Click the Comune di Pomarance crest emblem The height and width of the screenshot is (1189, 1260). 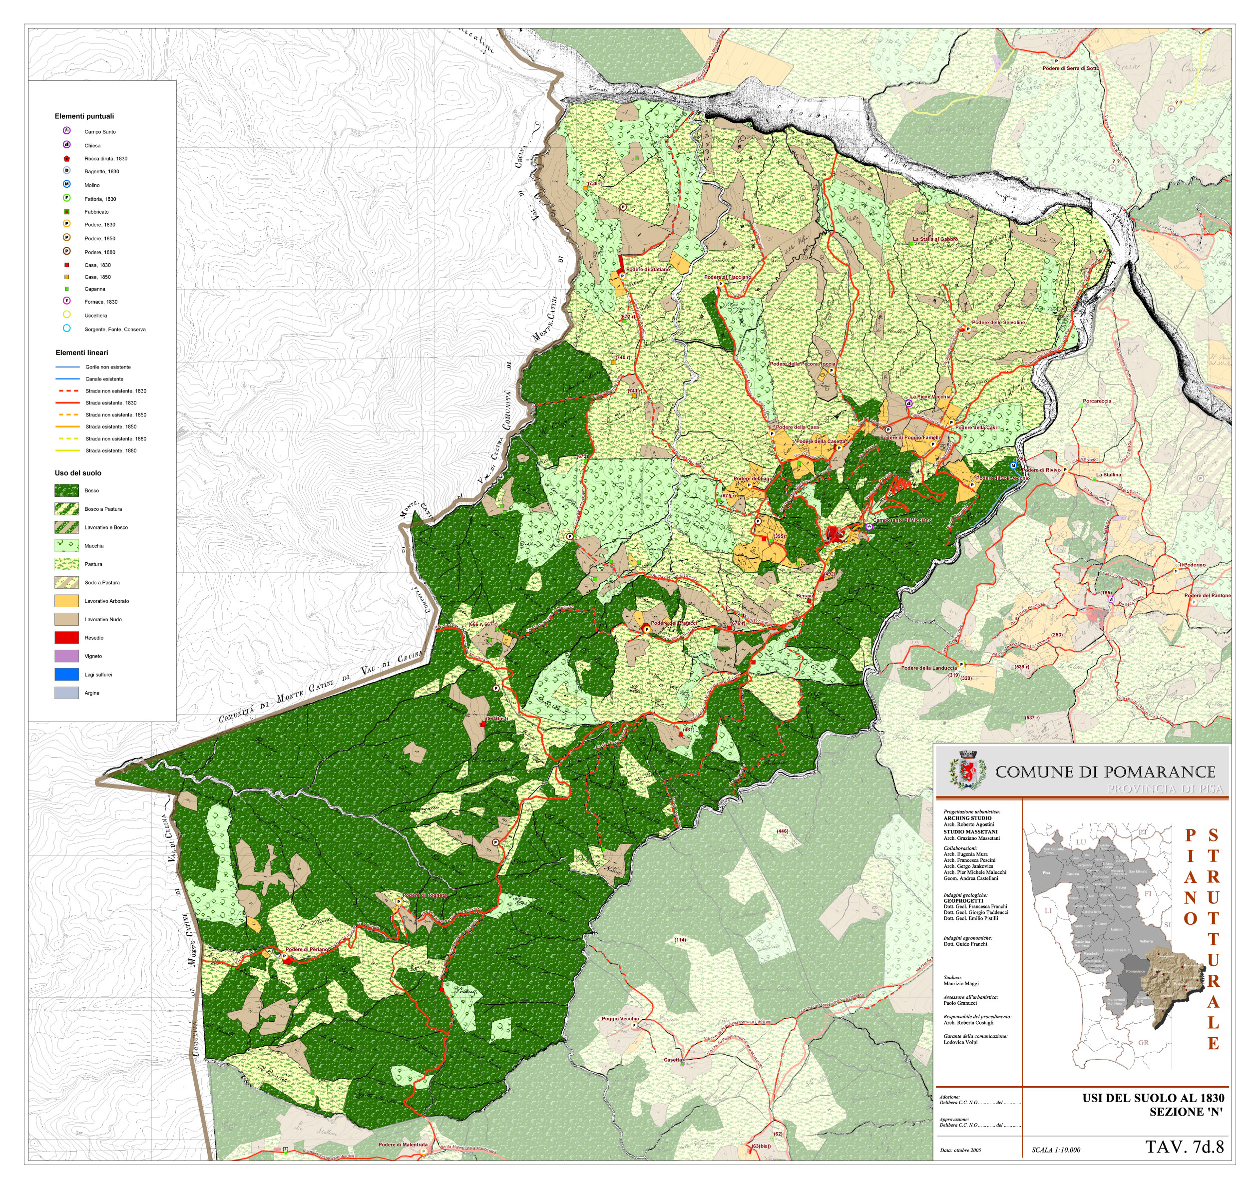coord(968,770)
